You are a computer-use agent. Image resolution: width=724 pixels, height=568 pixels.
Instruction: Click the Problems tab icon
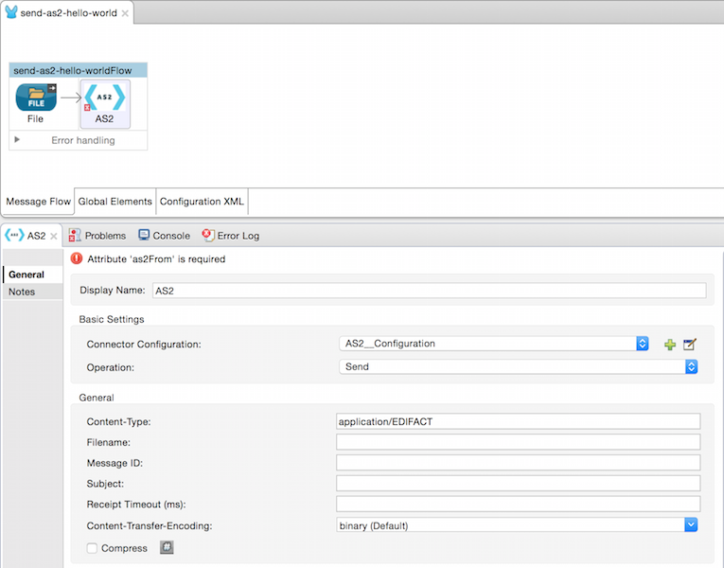[x=75, y=236]
